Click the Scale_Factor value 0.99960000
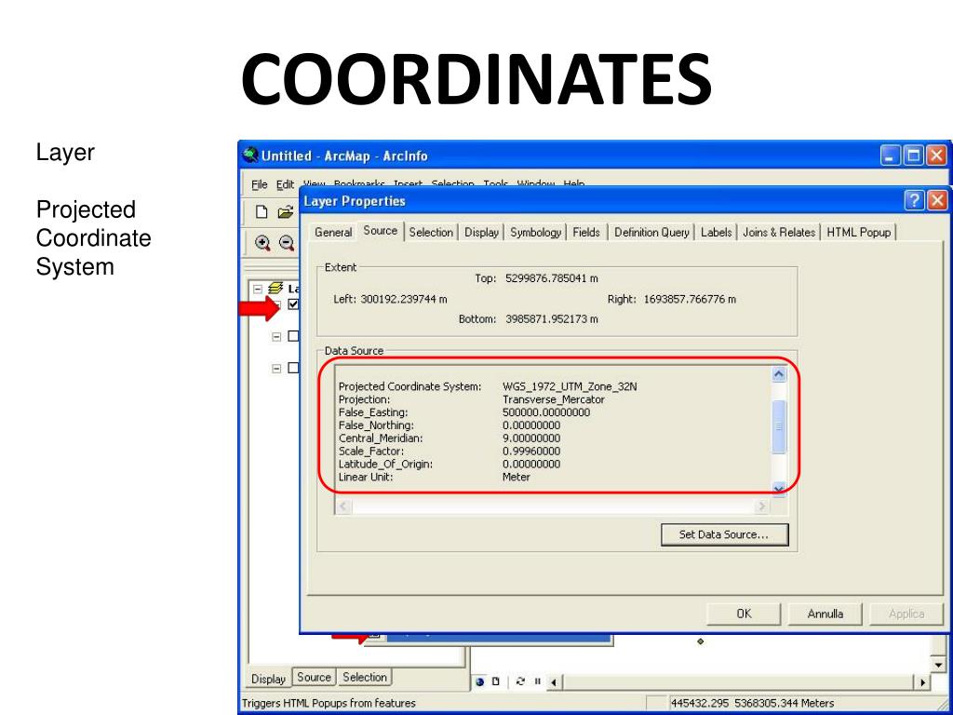 pyautogui.click(x=531, y=452)
